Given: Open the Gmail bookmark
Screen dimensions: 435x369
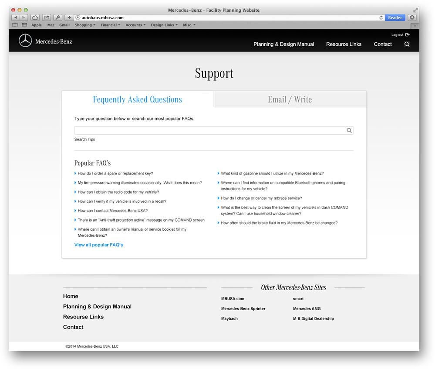Looking at the screenshot, I should click(64, 25).
